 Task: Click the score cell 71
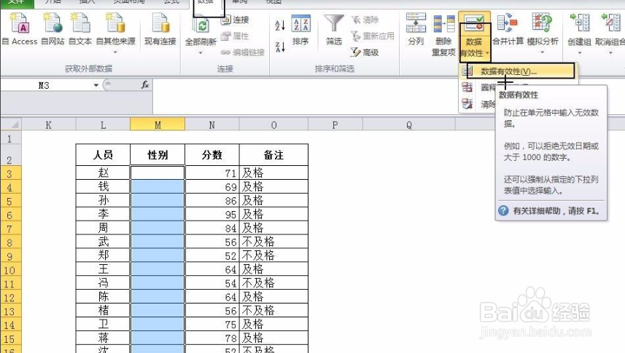(x=212, y=172)
